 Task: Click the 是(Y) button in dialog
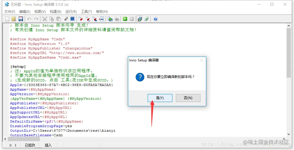[160, 98]
